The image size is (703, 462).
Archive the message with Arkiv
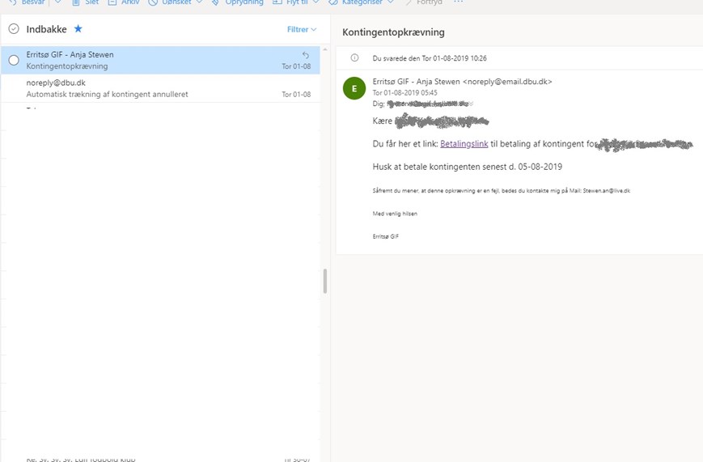[x=124, y=2]
